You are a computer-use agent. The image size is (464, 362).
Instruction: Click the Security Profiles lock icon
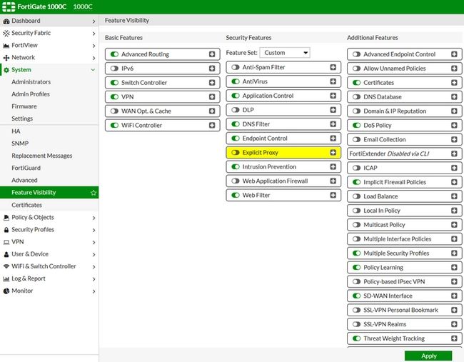point(6,230)
